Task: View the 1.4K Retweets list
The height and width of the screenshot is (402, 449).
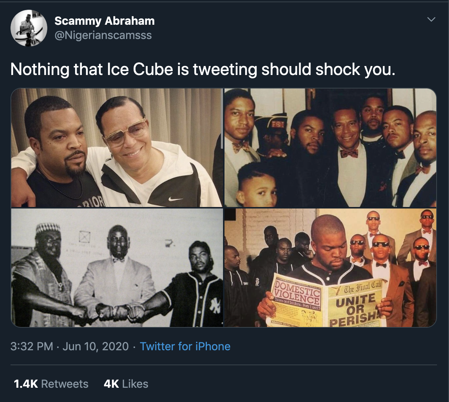Action: point(51,384)
